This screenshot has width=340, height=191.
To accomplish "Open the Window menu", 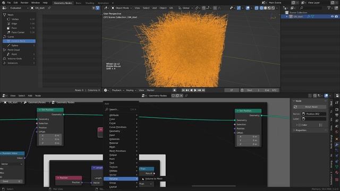I will 36,3.
